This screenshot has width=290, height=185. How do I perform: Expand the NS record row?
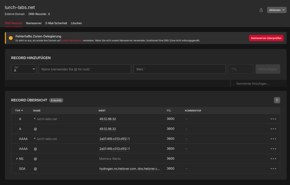click(17, 159)
